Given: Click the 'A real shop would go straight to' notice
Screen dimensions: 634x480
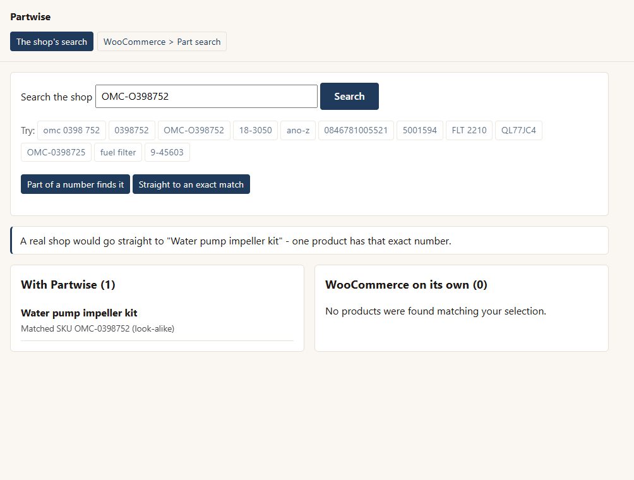Looking at the screenshot, I should (x=309, y=241).
